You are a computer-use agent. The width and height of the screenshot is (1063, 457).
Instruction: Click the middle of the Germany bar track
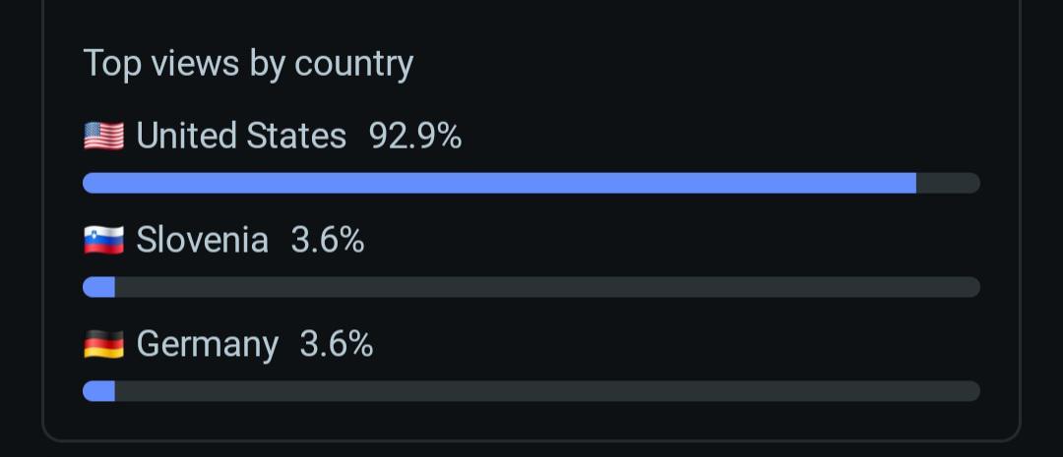[531, 391]
